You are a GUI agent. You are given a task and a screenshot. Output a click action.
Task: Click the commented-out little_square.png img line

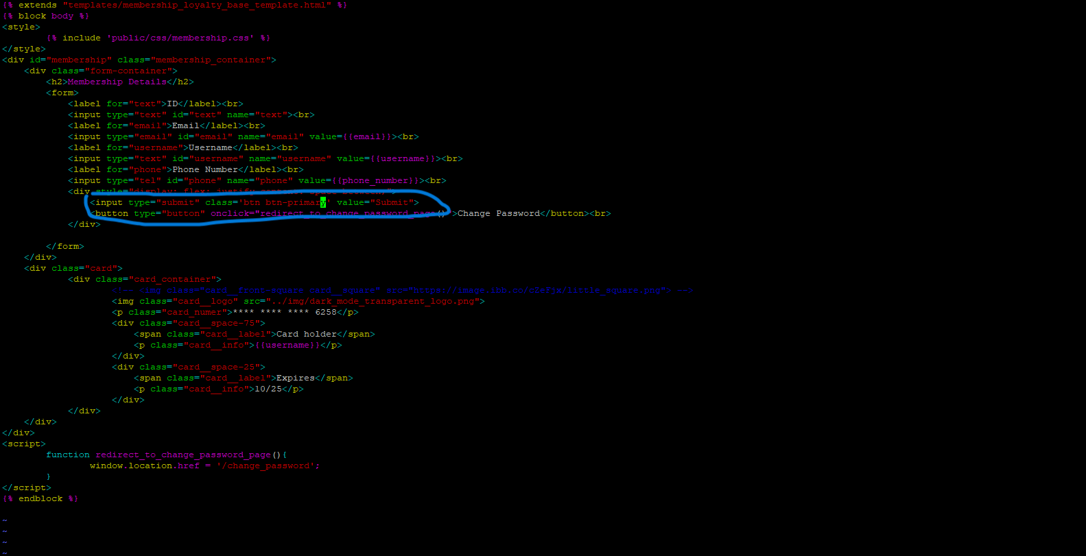click(x=403, y=290)
